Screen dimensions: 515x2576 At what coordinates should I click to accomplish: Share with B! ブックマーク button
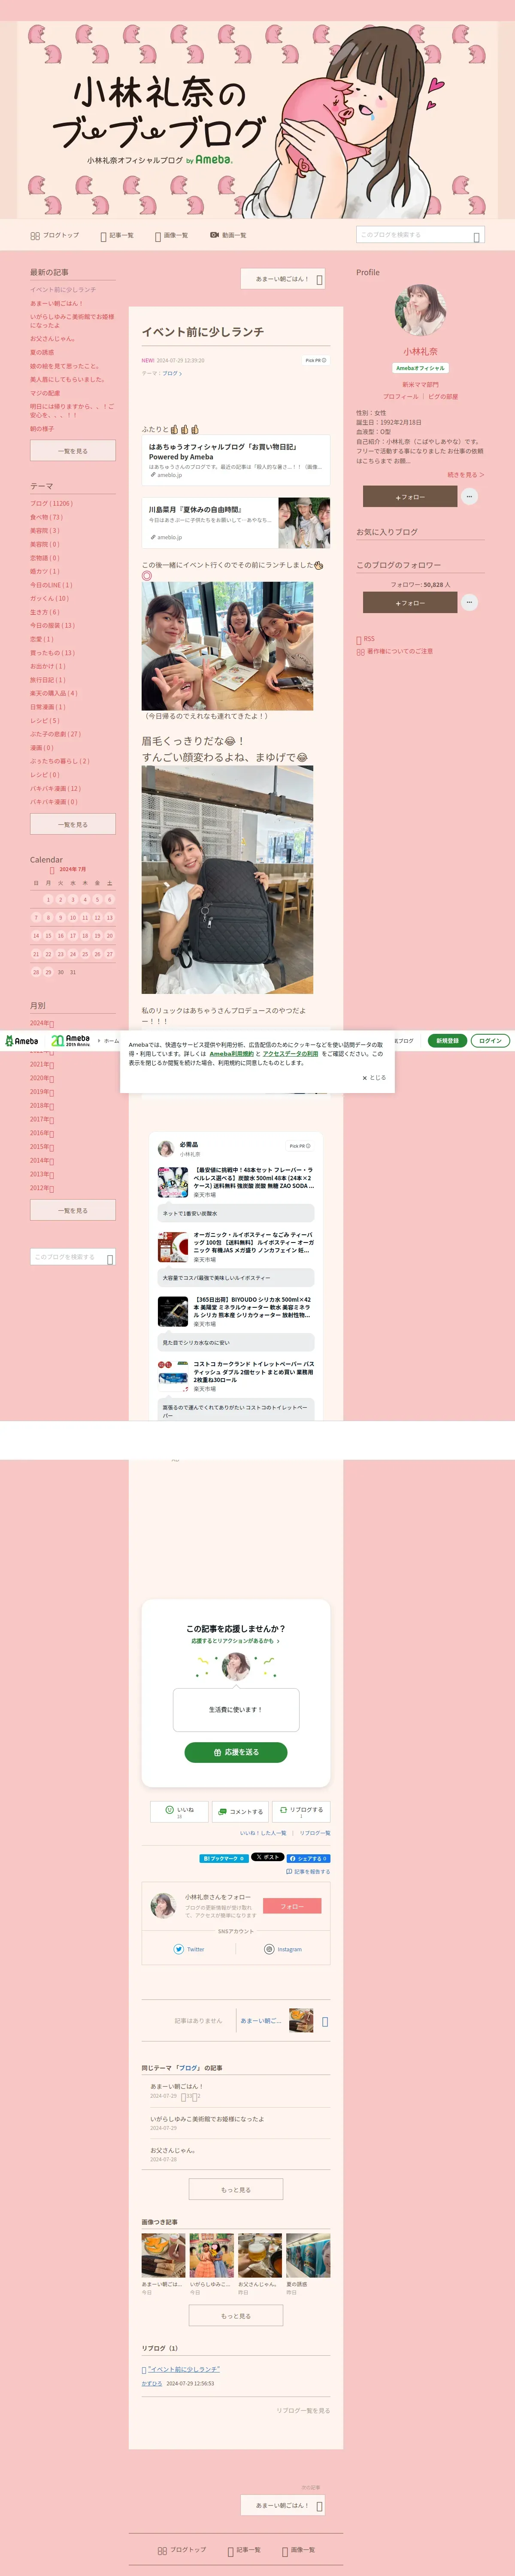(x=223, y=1858)
